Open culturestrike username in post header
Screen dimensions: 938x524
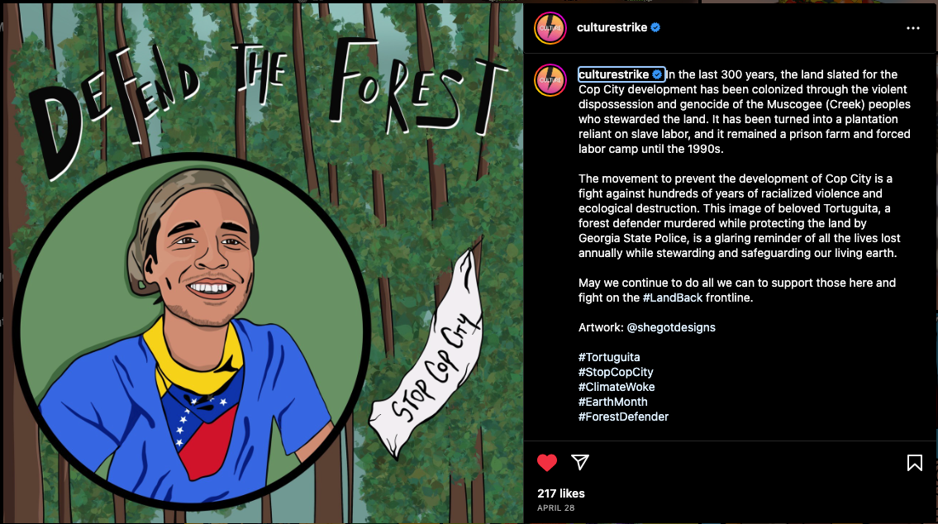[612, 27]
